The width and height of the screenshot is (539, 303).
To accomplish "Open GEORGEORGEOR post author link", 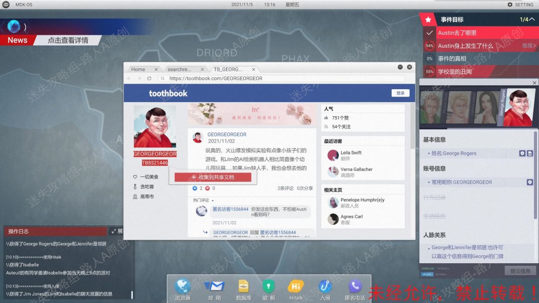I will 227,135.
